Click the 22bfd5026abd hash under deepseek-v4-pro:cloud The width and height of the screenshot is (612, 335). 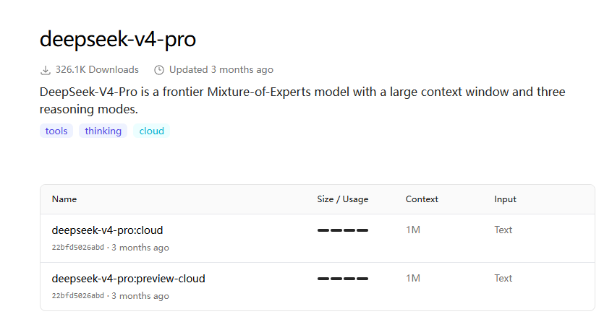click(78, 248)
